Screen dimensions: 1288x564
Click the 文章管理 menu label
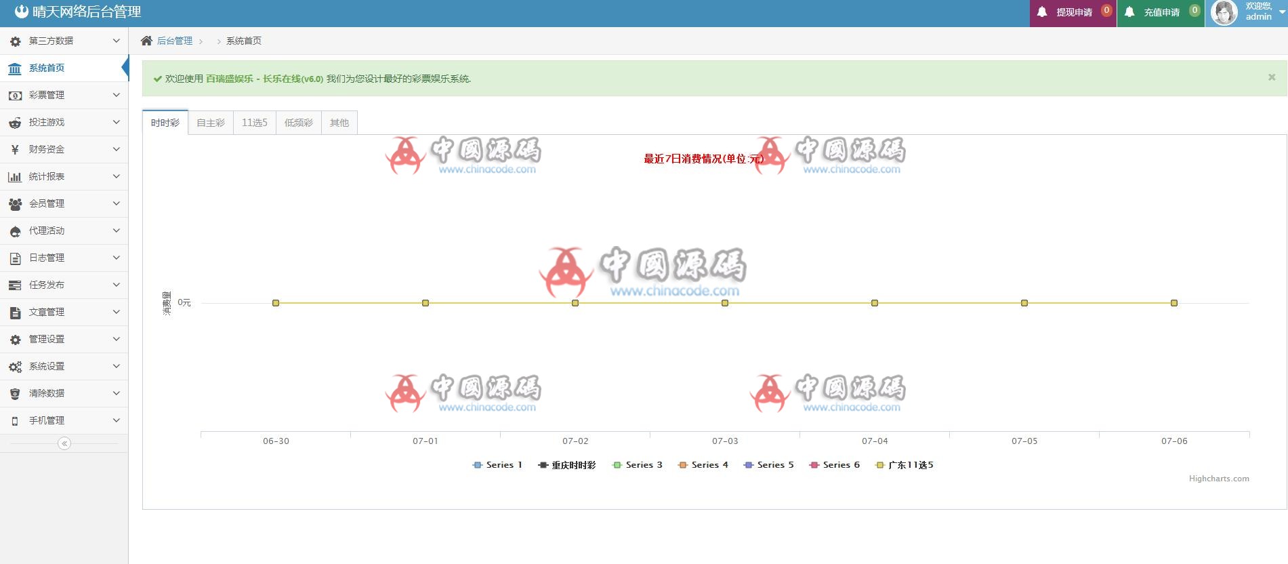coord(47,312)
